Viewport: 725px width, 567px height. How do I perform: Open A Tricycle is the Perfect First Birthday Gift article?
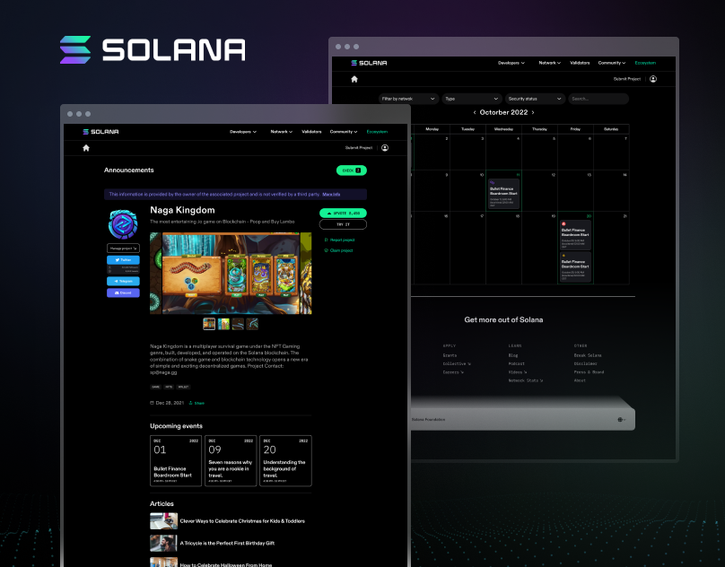227,544
